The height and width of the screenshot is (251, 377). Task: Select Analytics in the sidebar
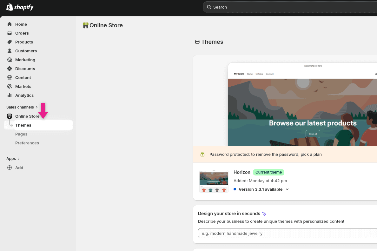coord(24,95)
